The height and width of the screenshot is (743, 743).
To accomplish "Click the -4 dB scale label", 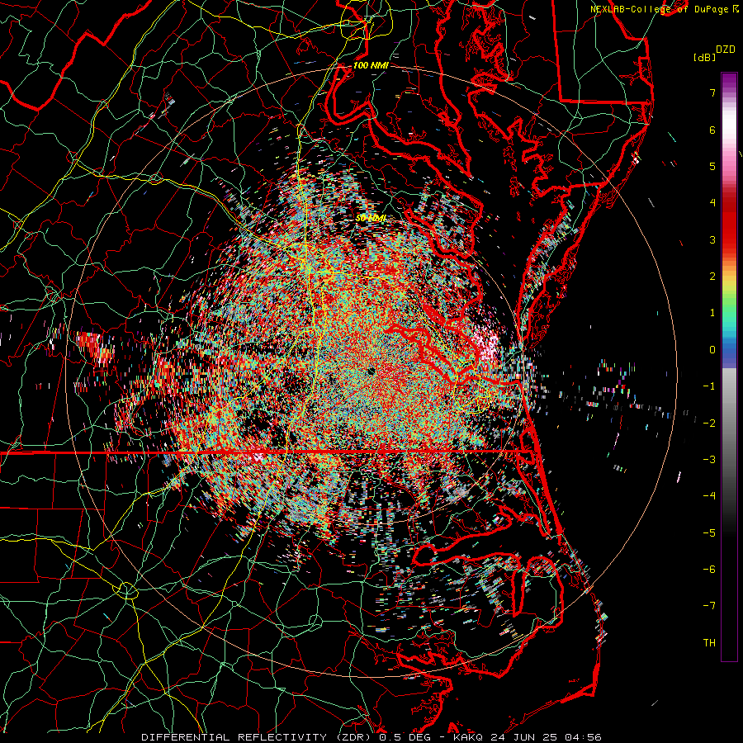I will (x=709, y=496).
